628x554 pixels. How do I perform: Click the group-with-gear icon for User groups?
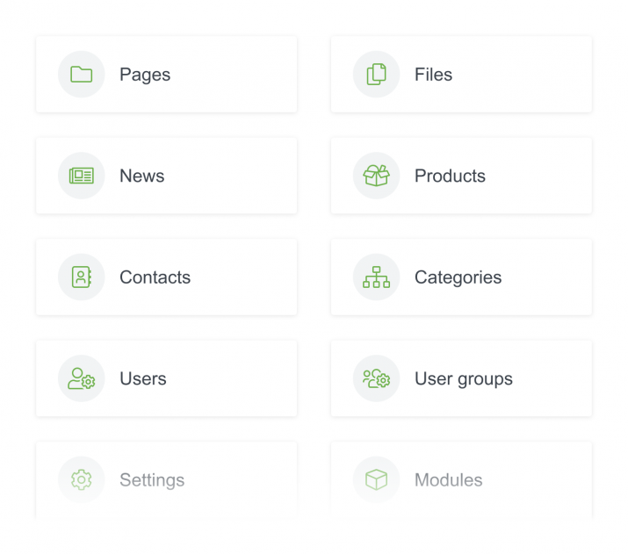(377, 378)
